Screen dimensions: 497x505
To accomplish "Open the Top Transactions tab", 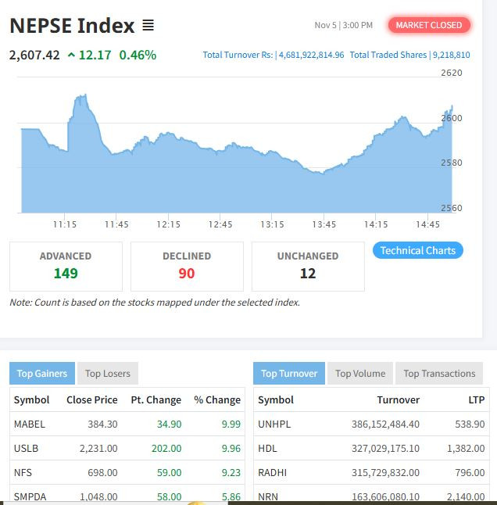I will point(439,373).
